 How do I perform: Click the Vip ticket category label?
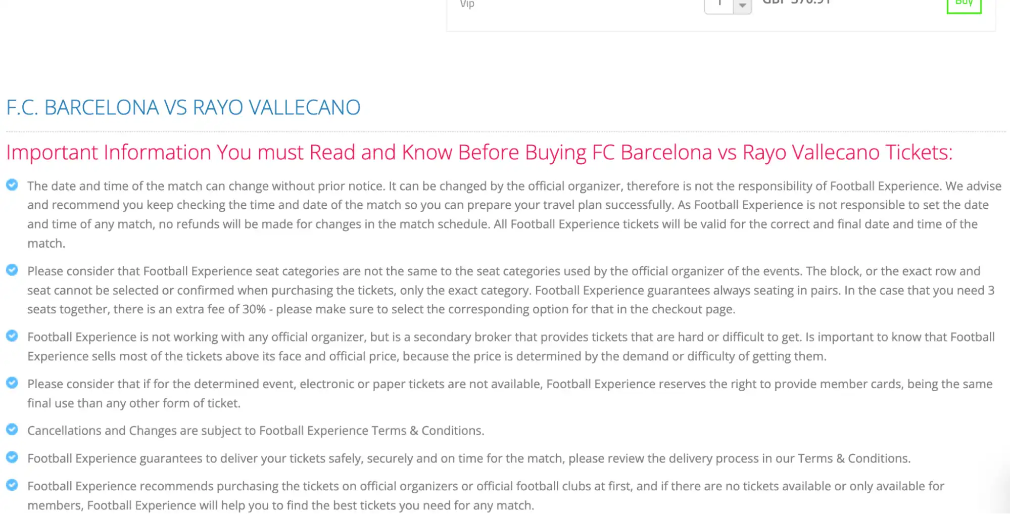pos(467,4)
